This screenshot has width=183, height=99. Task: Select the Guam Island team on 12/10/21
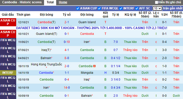coord(87,22)
